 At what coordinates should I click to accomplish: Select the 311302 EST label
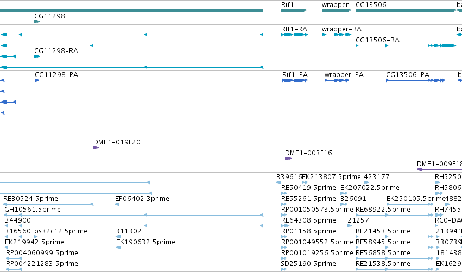click(x=128, y=231)
